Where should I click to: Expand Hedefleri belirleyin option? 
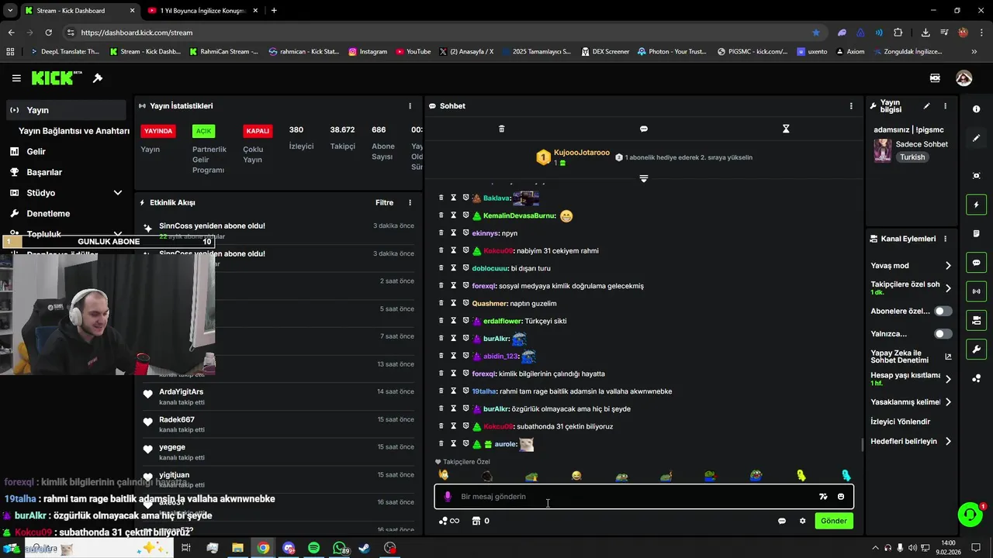pos(948,442)
